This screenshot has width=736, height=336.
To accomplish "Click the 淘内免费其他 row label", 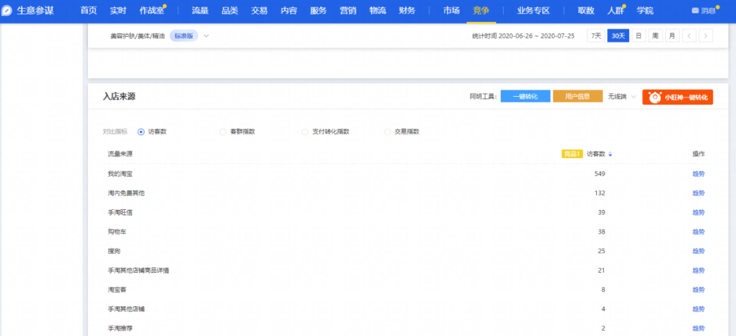I will click(x=126, y=193).
